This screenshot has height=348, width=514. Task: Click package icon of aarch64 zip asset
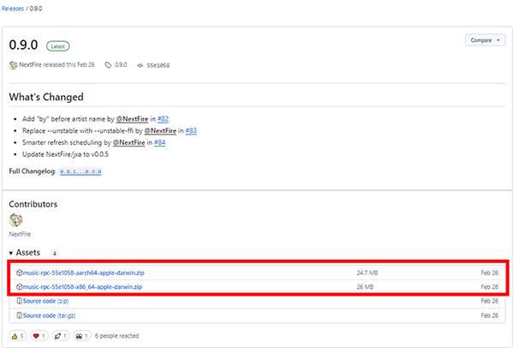click(20, 273)
